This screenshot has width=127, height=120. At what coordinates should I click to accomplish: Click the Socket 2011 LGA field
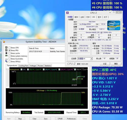(92, 27)
